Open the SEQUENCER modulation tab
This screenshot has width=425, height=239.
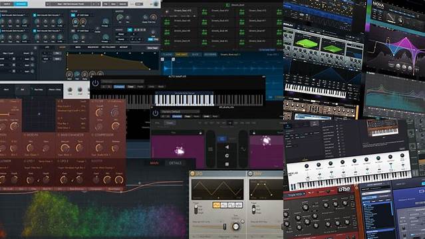[93, 47]
